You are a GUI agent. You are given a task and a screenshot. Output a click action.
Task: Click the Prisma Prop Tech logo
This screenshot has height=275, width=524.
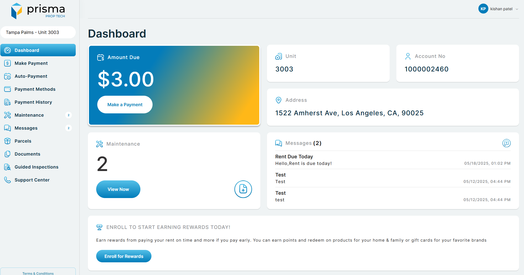[x=38, y=11]
